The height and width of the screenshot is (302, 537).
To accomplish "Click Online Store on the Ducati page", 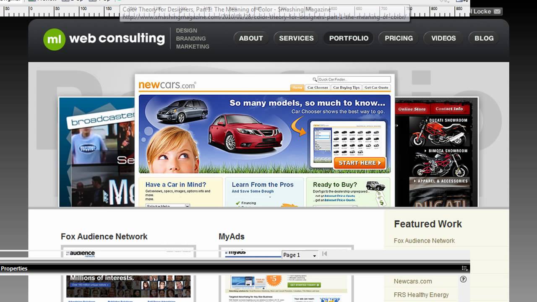I will tap(412, 109).
